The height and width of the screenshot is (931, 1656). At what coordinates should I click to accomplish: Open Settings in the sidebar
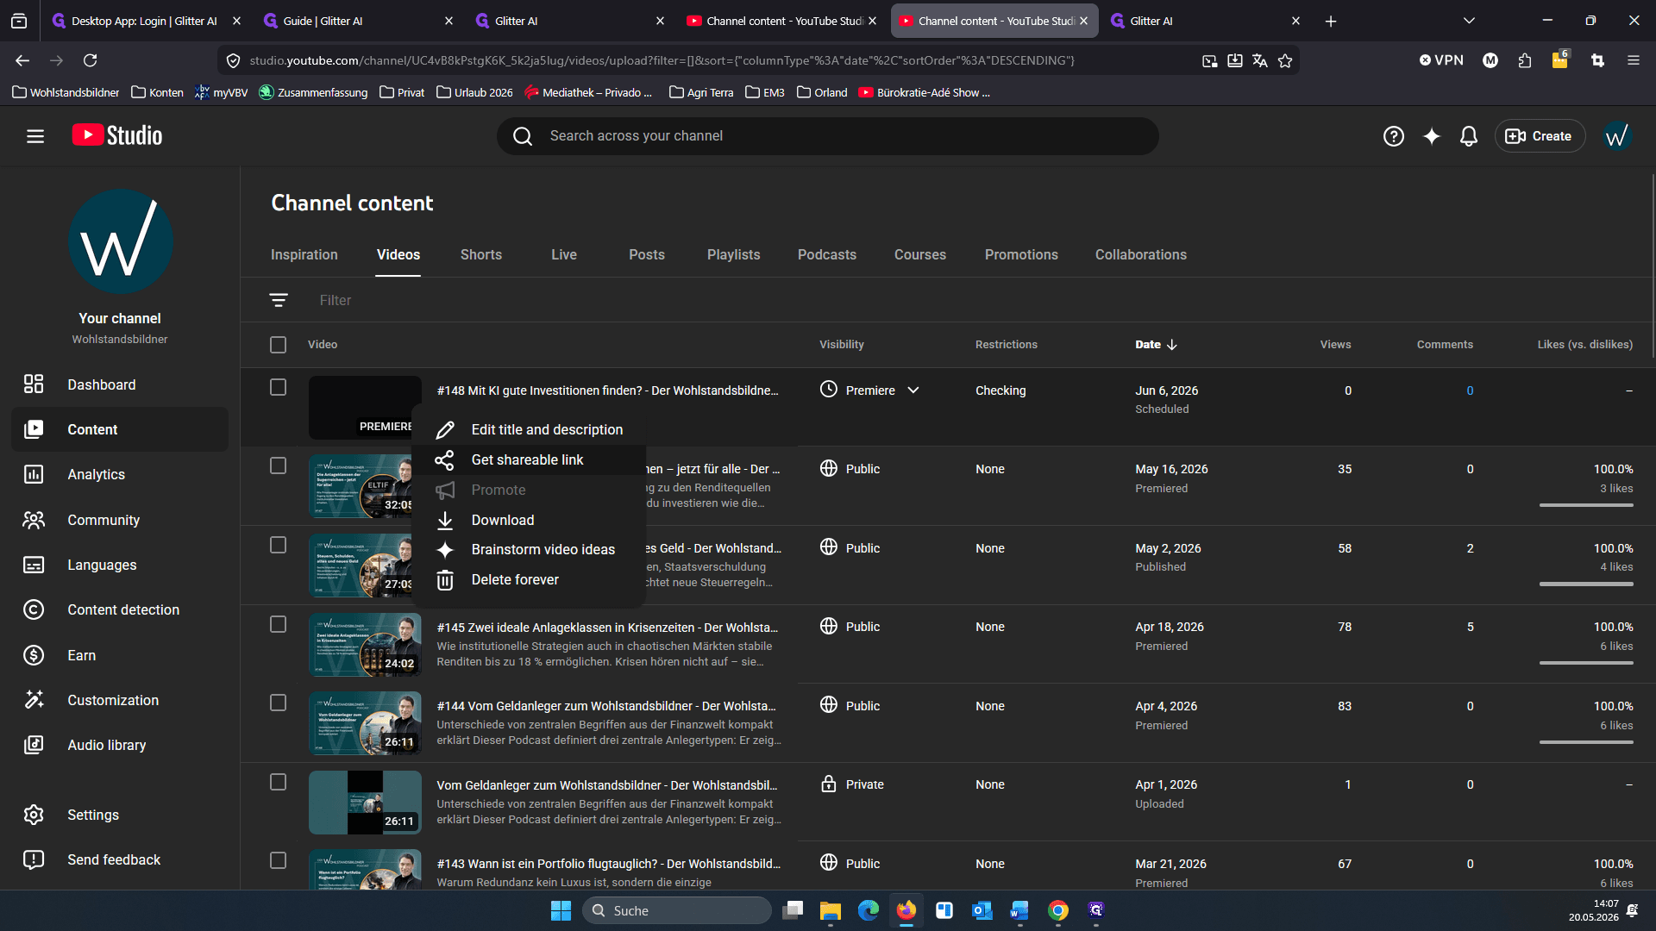(x=120, y=815)
